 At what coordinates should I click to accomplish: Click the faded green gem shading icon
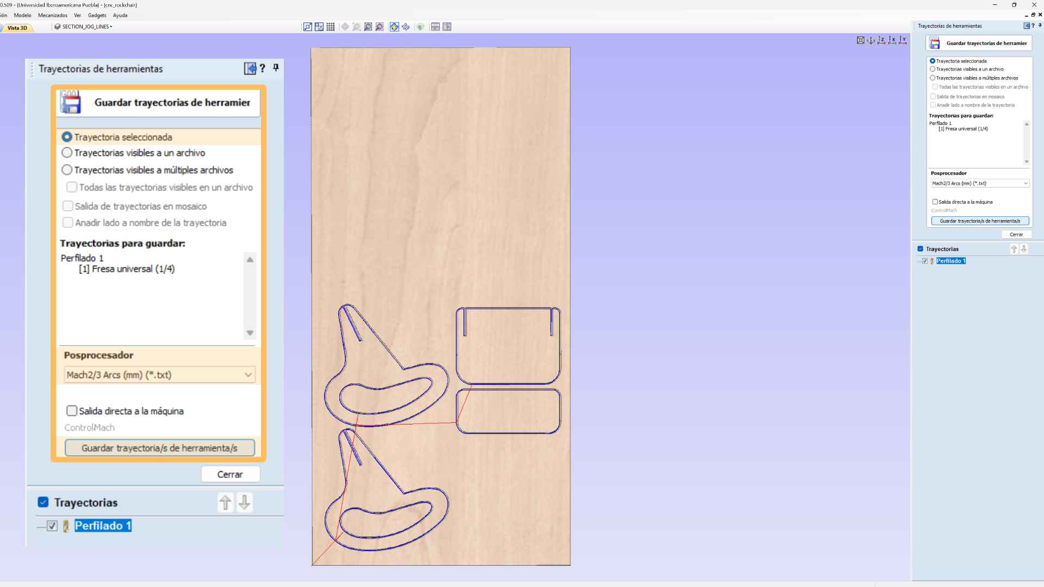point(420,27)
